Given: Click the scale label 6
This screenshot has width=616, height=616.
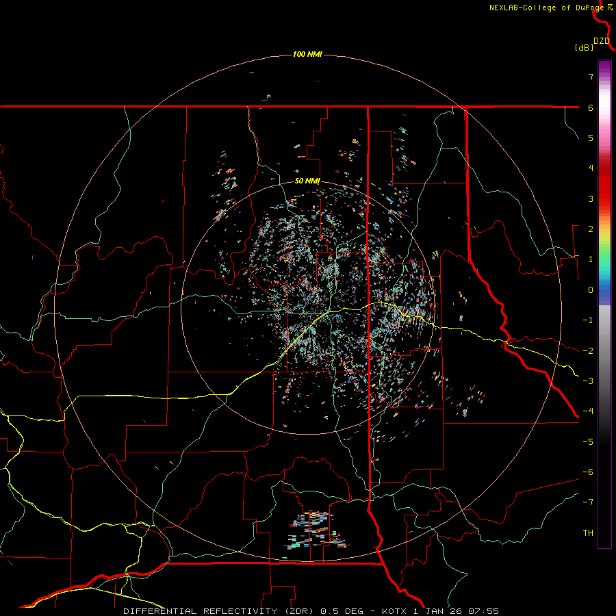Looking at the screenshot, I should (x=591, y=107).
